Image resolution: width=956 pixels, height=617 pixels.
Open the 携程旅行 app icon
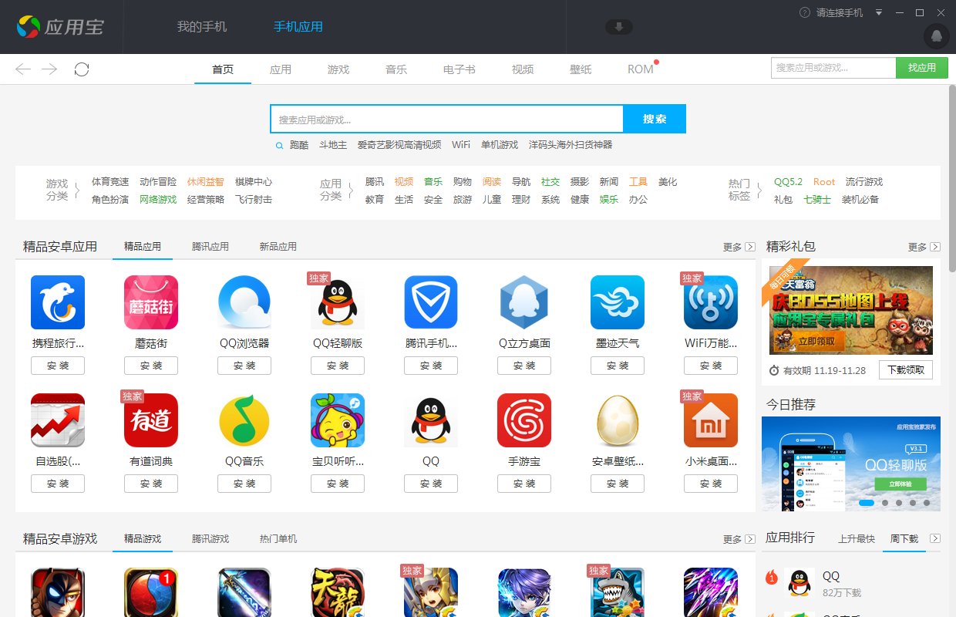[x=58, y=302]
